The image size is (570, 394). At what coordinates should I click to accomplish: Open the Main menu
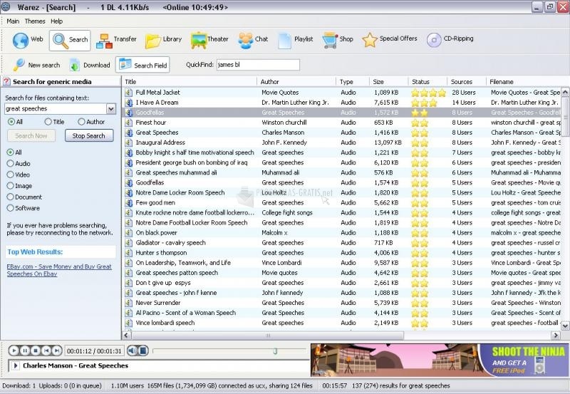point(13,21)
